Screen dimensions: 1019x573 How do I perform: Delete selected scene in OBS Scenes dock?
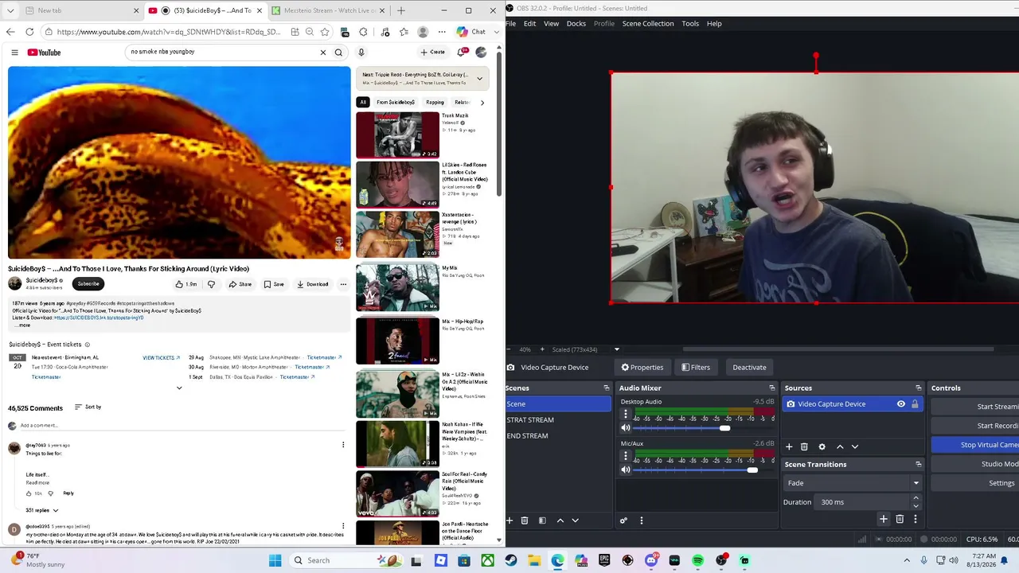[x=525, y=520]
